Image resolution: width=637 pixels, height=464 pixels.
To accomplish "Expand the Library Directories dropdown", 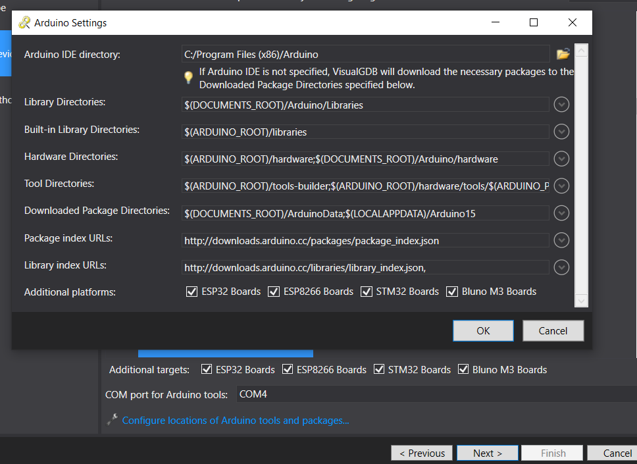I will (x=561, y=105).
